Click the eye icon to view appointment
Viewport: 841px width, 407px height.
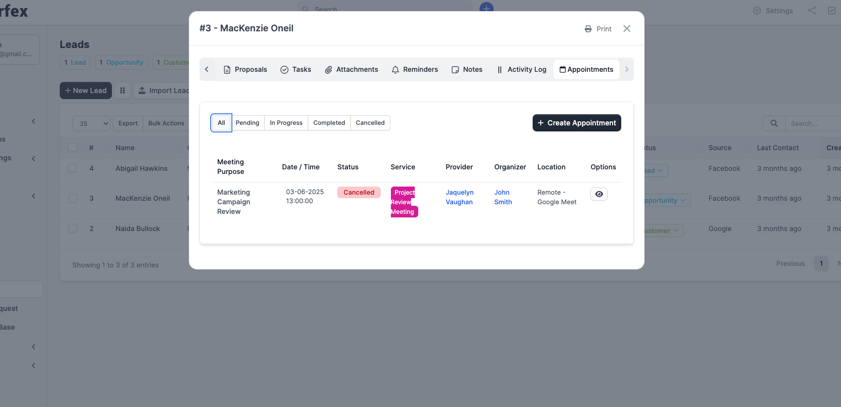point(599,194)
